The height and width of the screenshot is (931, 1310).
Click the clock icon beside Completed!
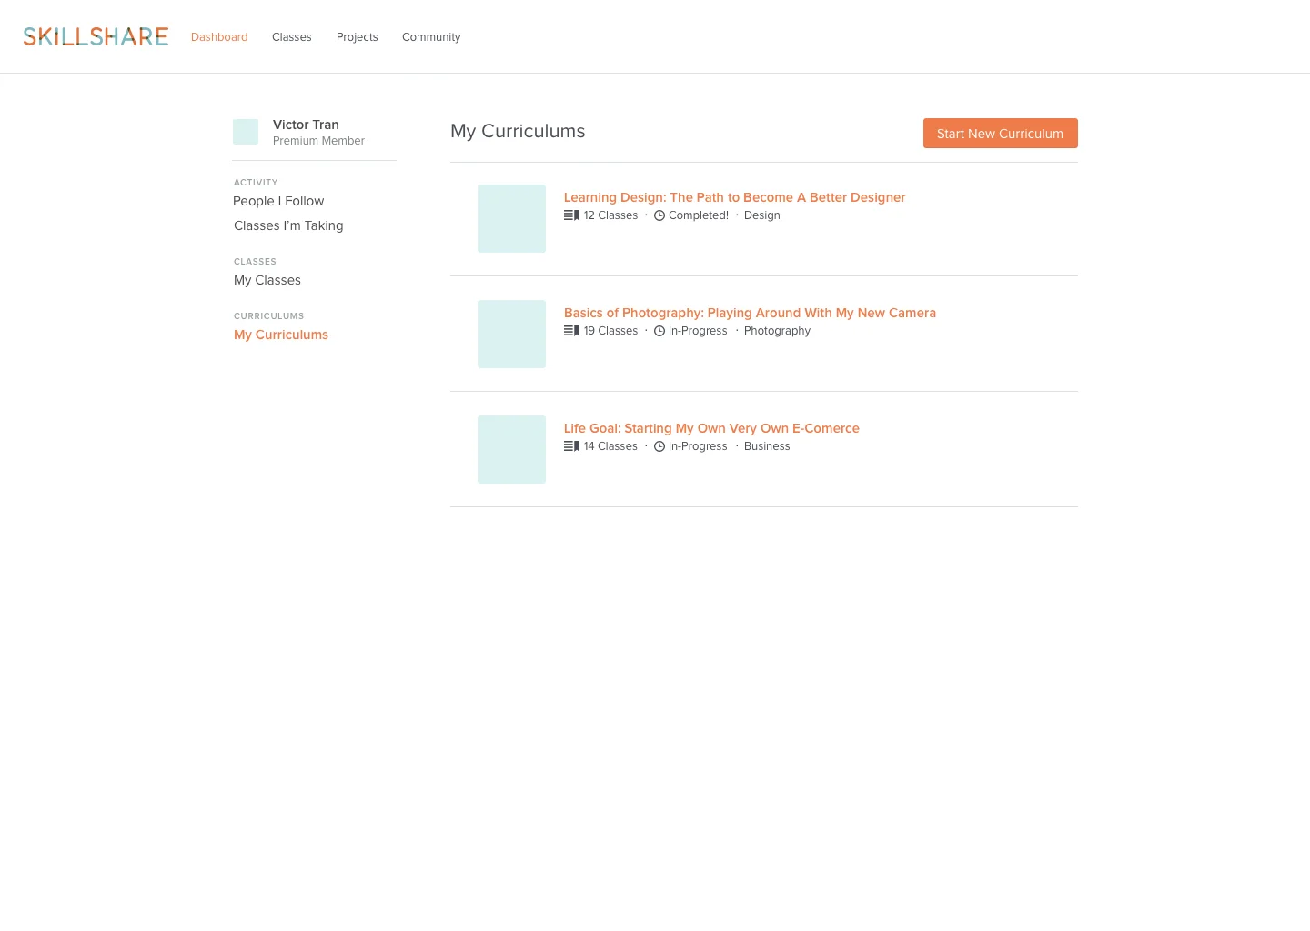tap(660, 215)
